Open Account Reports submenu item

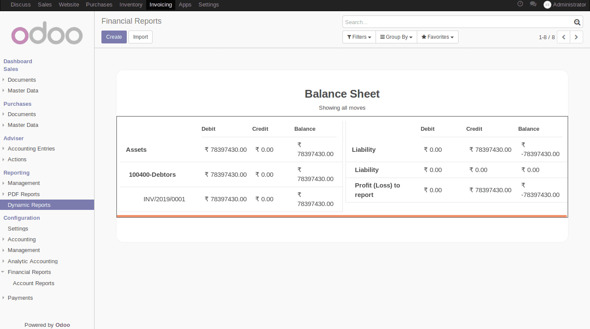point(34,283)
